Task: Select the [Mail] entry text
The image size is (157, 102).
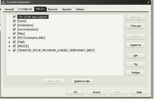Action: coord(21,42)
